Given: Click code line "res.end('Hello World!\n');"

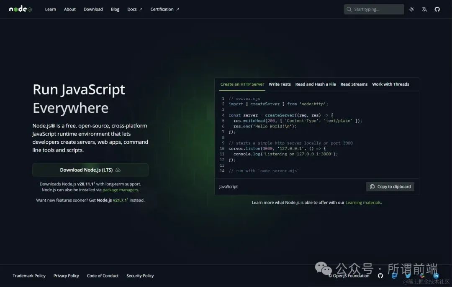Looking at the screenshot, I should pyautogui.click(x=265, y=126).
